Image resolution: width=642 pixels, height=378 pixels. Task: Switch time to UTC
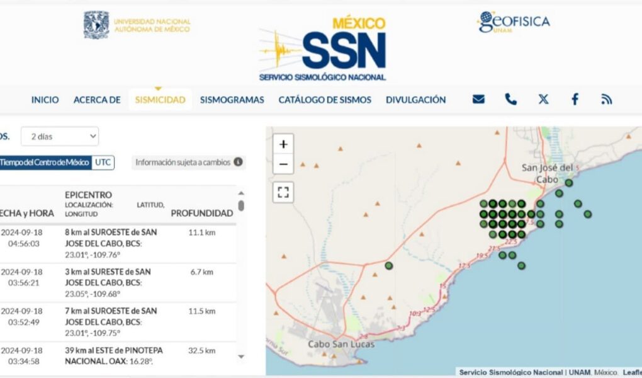tap(103, 163)
